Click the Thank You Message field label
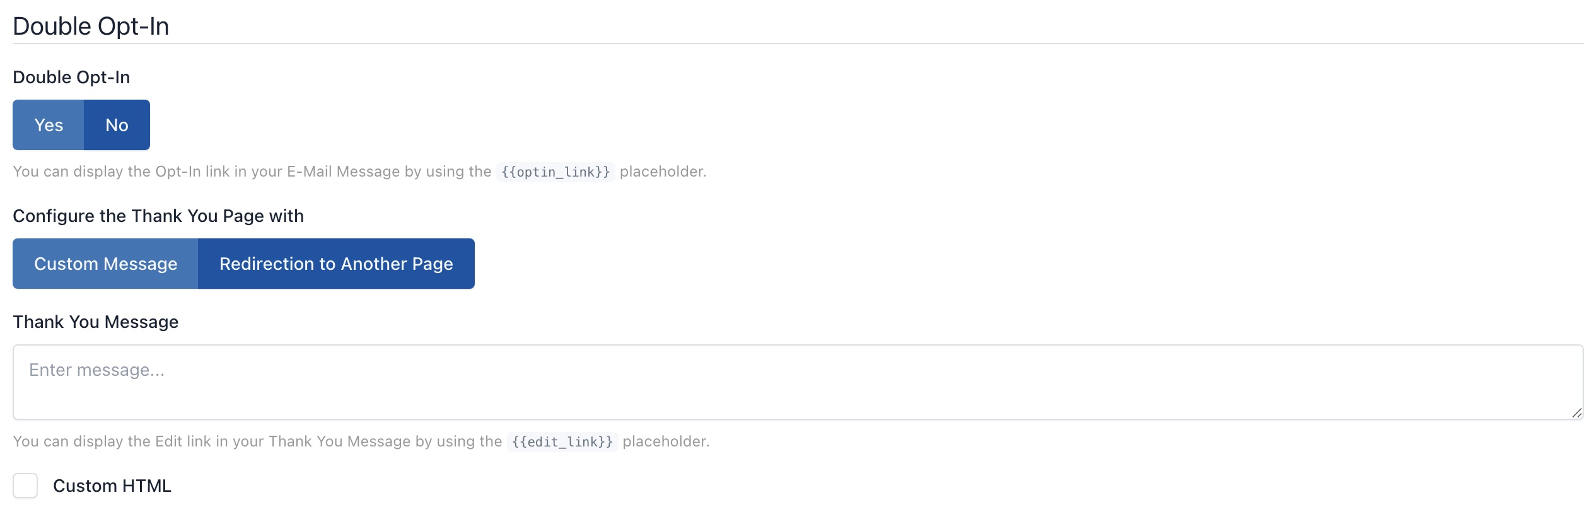1594x507 pixels. [96, 322]
